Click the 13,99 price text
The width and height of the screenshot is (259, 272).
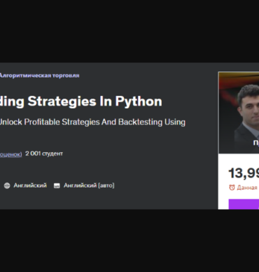(x=244, y=173)
